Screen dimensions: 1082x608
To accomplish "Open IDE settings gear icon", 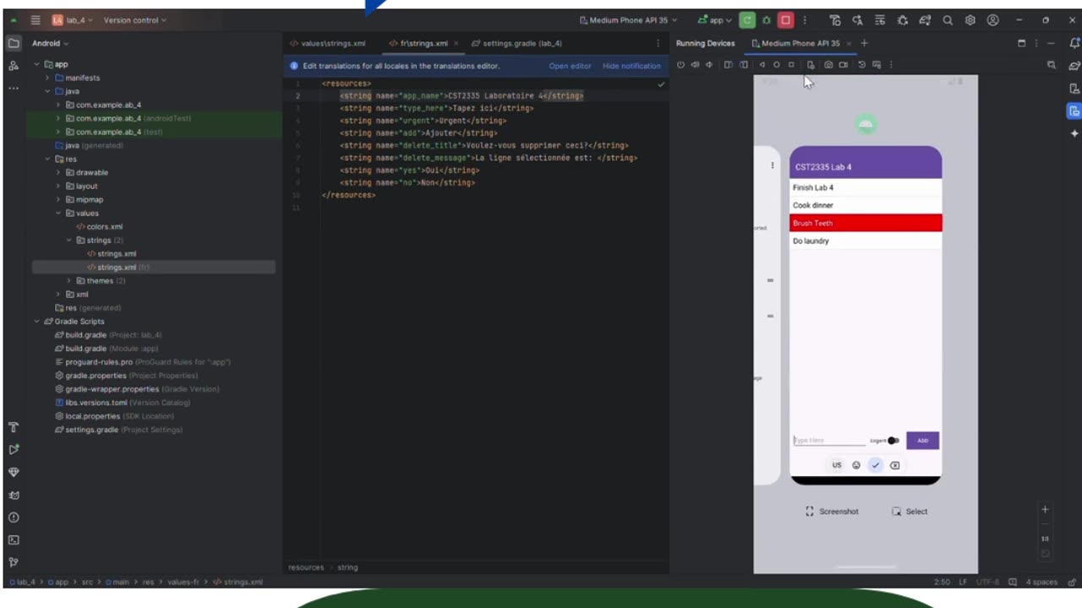I will [970, 20].
